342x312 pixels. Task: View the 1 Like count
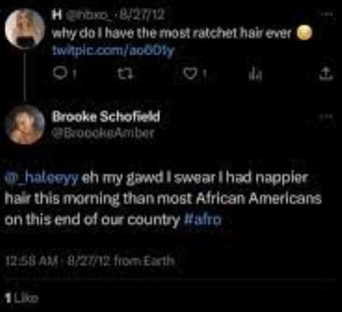(x=21, y=298)
